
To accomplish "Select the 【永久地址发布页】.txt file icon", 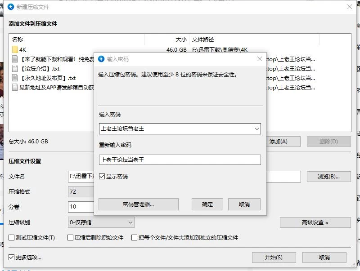I will coord(15,78).
